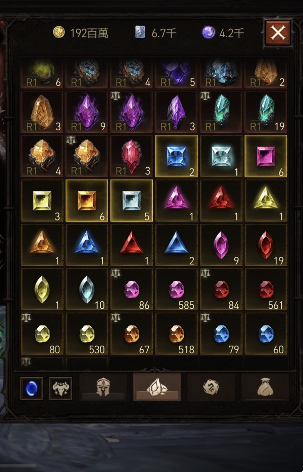Image resolution: width=303 pixels, height=472 pixels.
Task: Click the horned demon emblem icon
Action: (x=61, y=388)
